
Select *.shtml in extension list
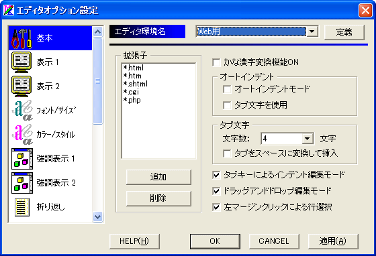click(x=136, y=84)
